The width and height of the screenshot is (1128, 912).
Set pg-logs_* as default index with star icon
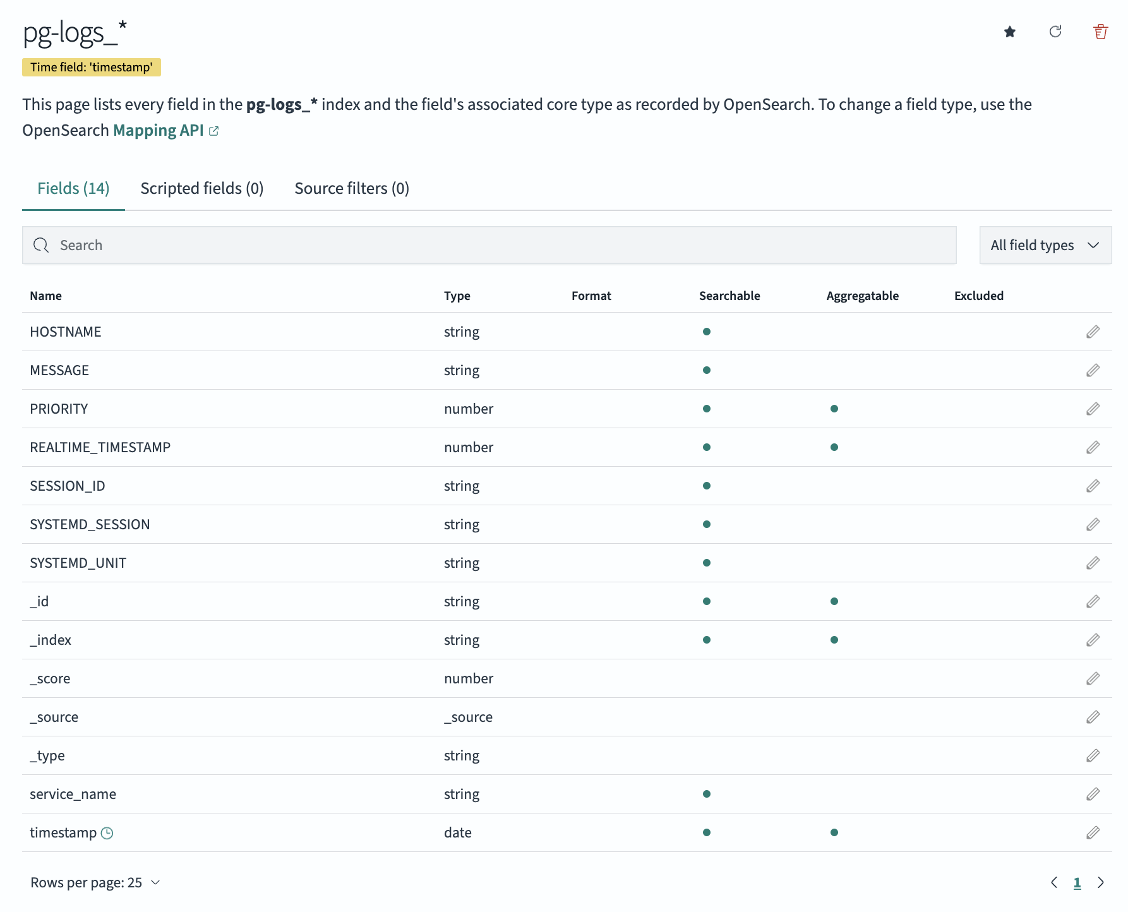pos(1010,32)
